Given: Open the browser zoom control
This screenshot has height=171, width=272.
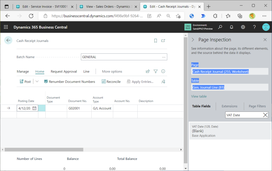Looking at the screenshot, I should (x=168, y=16).
